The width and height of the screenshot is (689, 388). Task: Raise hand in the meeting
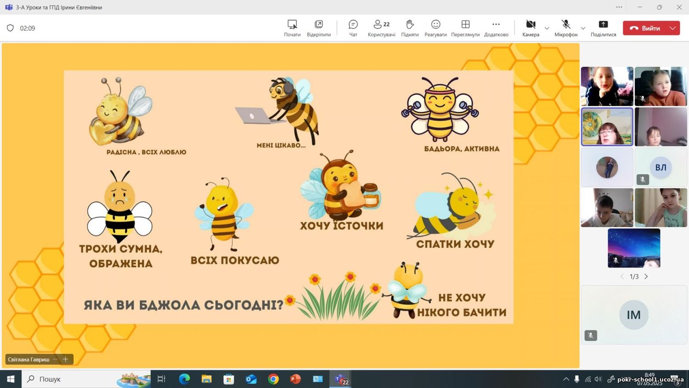tap(410, 28)
